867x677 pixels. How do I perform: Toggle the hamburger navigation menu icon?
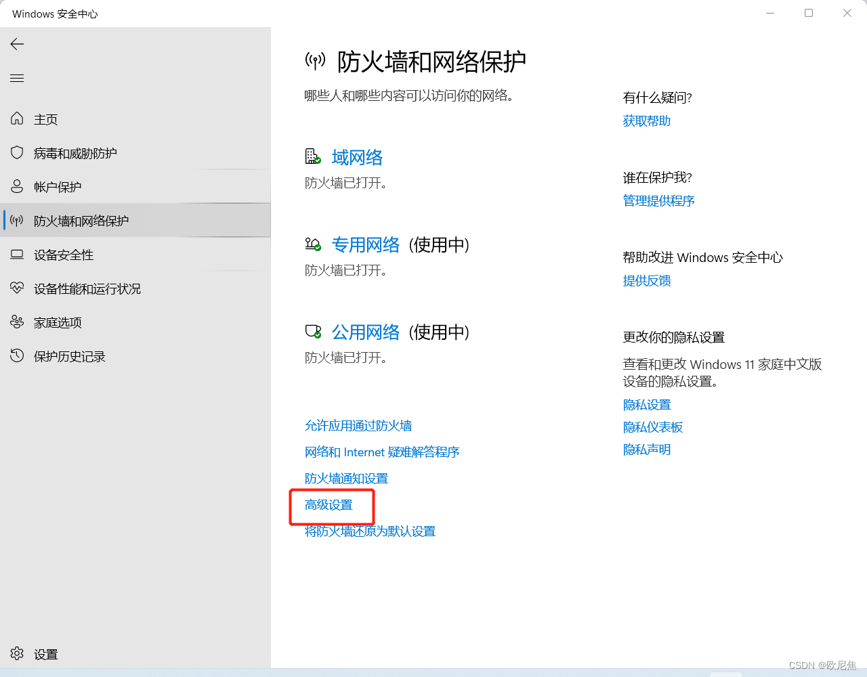click(x=17, y=79)
